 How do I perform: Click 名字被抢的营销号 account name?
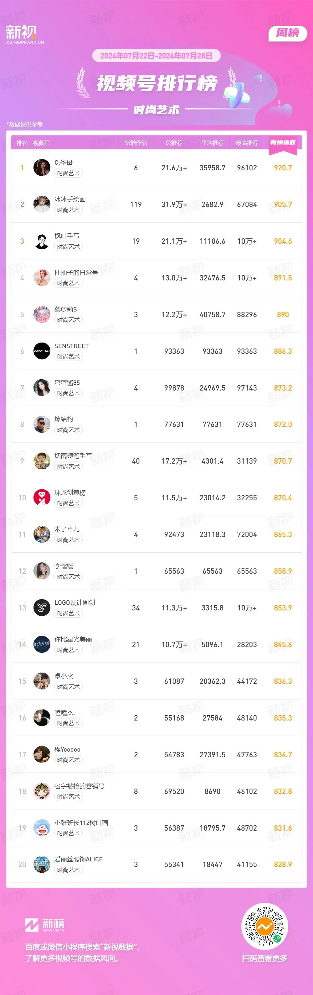point(80,786)
